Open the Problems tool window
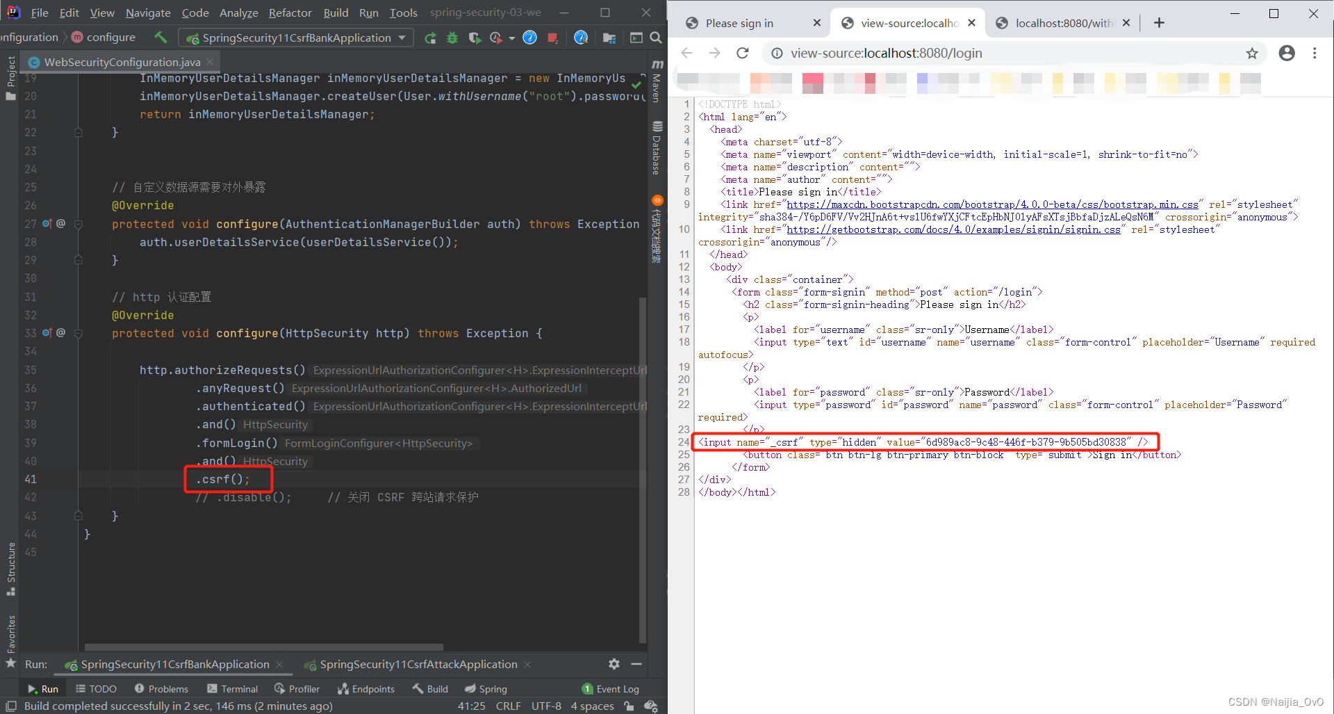Viewport: 1334px width, 714px height. 161,689
